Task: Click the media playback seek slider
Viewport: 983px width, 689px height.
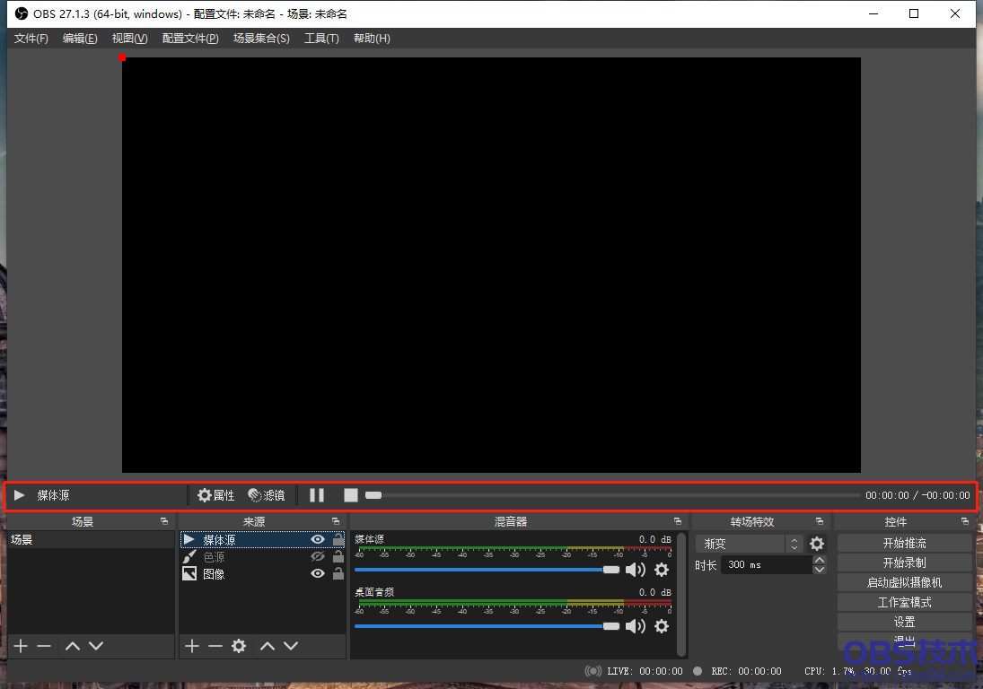Action: pos(613,495)
